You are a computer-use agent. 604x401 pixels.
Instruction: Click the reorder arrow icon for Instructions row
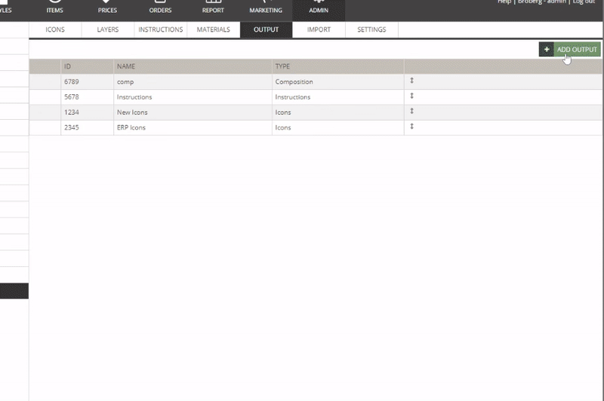[x=412, y=96]
